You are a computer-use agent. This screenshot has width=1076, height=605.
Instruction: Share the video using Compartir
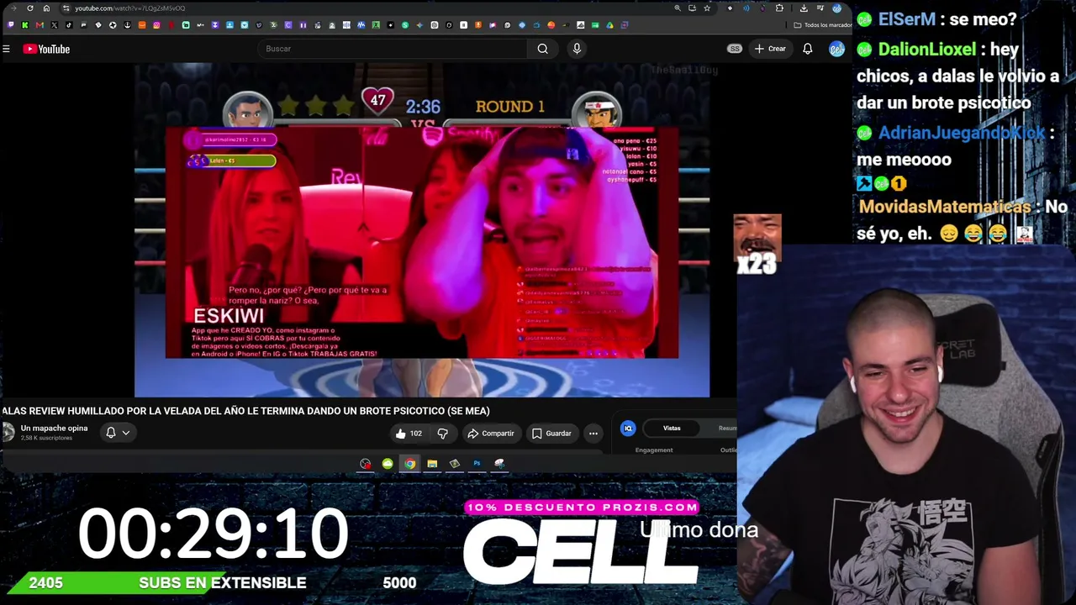[x=491, y=434]
